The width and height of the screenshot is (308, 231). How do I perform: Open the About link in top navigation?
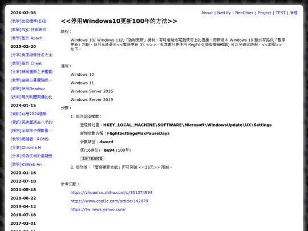click(207, 13)
